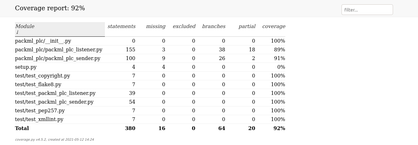This screenshot has height=145, width=418.
Task: Open packml_plc/packml_plc_listener.py report
Action: [59, 49]
